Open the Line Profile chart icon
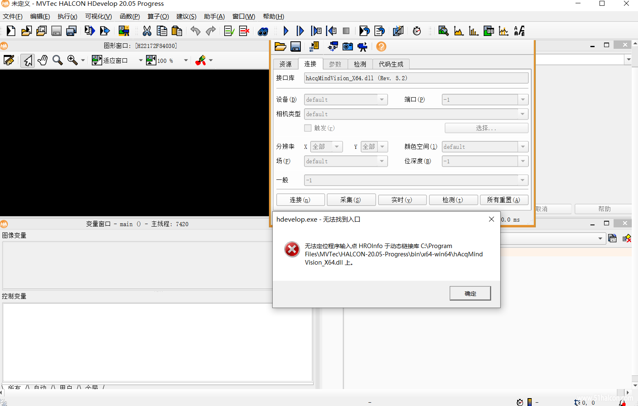Image resolution: width=638 pixels, height=406 pixels. (504, 31)
